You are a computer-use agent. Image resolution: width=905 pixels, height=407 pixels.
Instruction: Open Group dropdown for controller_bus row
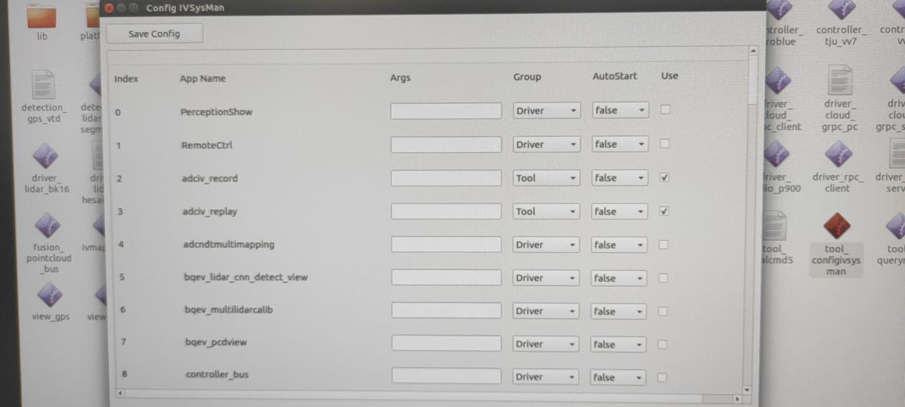545,377
